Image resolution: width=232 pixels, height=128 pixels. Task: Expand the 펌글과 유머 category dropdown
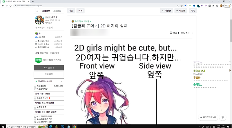pos(96,26)
